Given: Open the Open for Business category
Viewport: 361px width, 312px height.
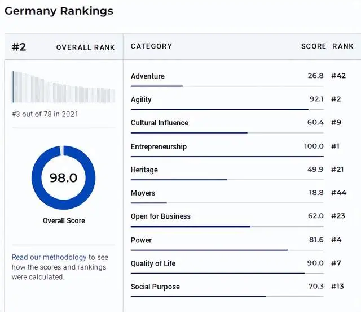Looking at the screenshot, I should click(161, 216).
